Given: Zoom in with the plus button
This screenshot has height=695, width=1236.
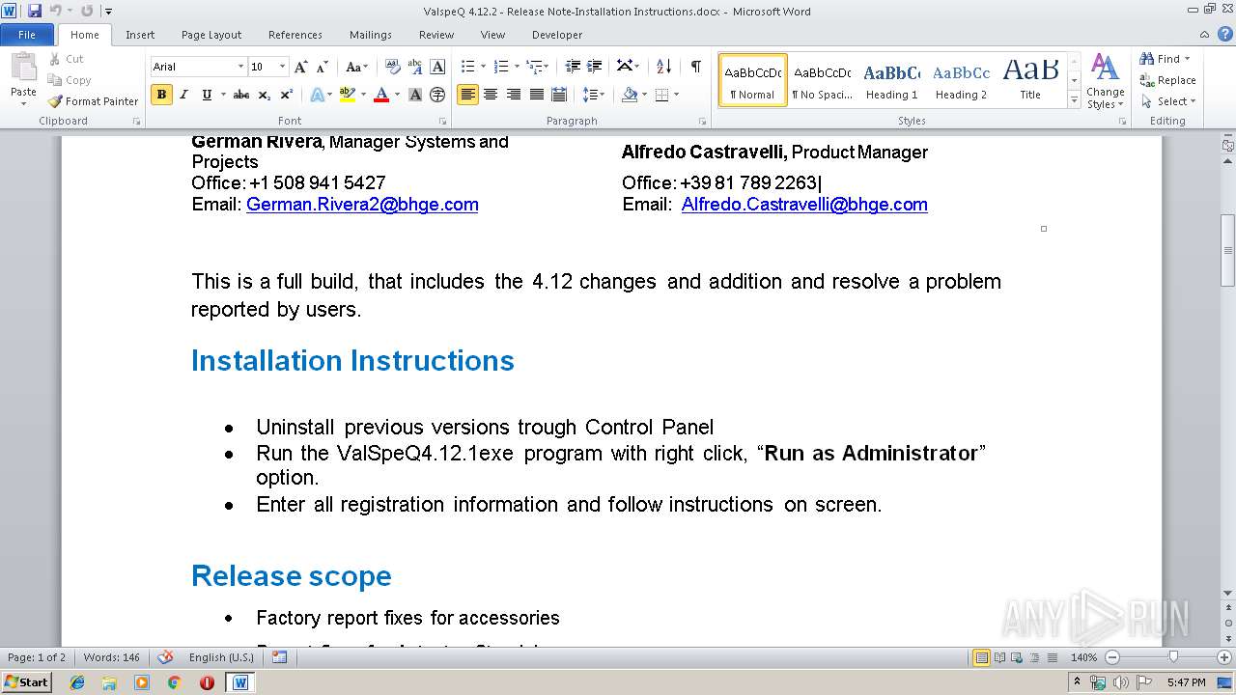Looking at the screenshot, I should click(1224, 657).
